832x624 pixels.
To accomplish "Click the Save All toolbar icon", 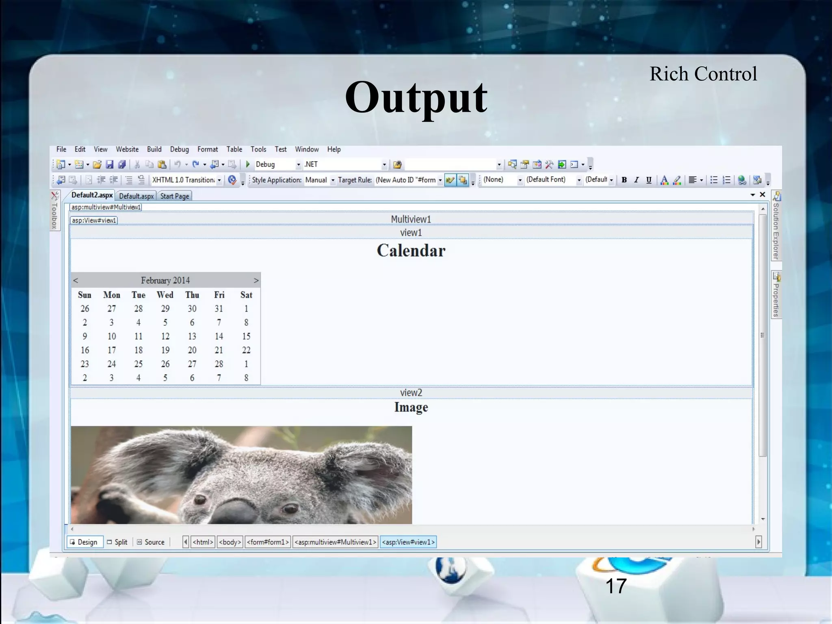I will click(122, 165).
